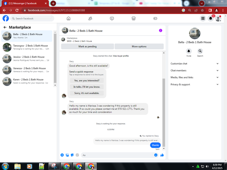
Task: Open the Facebook menu grid icon
Action: pos(203,19)
